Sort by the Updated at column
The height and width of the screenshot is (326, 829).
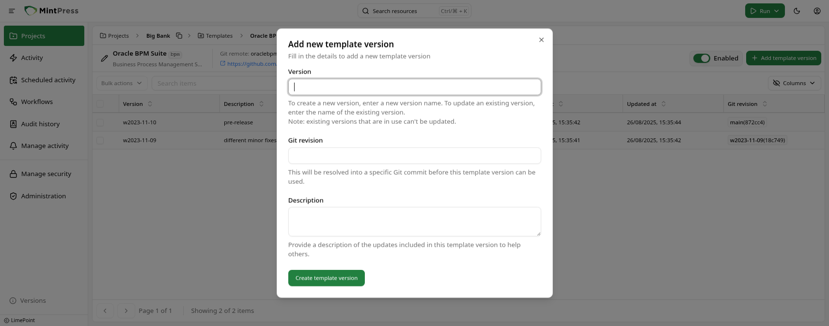point(646,104)
